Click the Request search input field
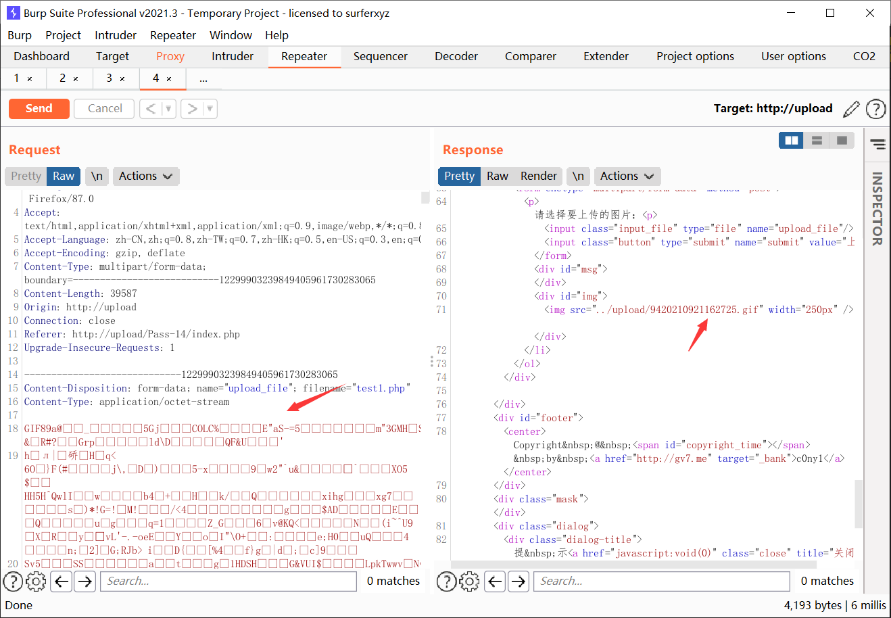This screenshot has width=891, height=618. click(228, 581)
